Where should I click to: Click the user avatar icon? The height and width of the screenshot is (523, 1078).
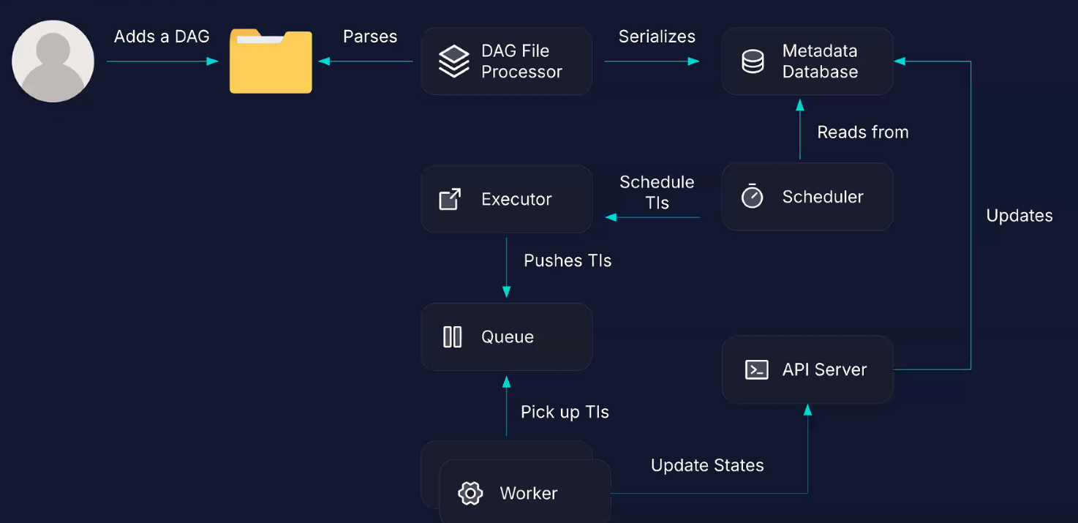coord(53,61)
